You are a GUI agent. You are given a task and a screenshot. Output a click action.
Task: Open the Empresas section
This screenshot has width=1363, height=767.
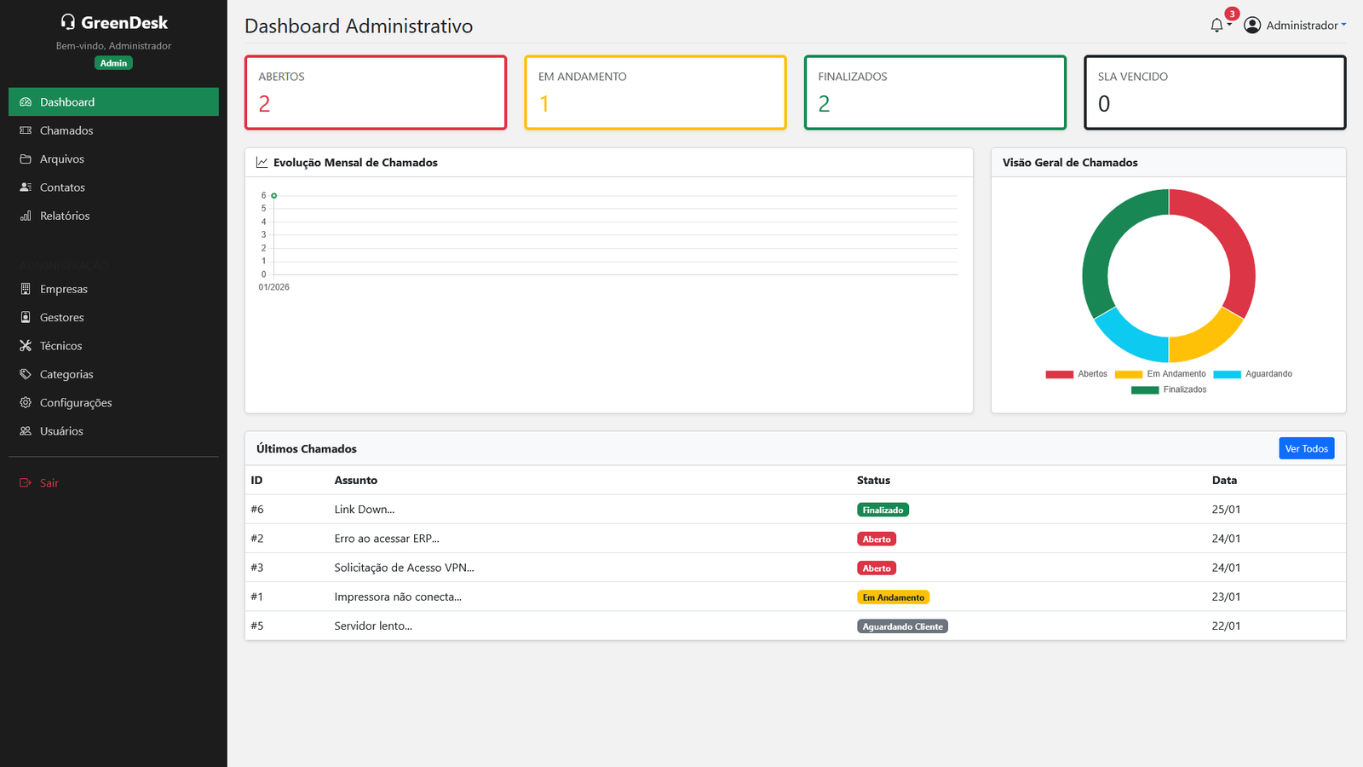point(64,289)
